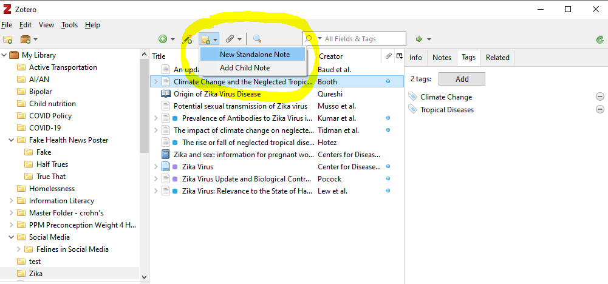608x284 pixels.
Task: Click blue tag square on Prevalence of Antibodies row
Action: click(x=175, y=118)
